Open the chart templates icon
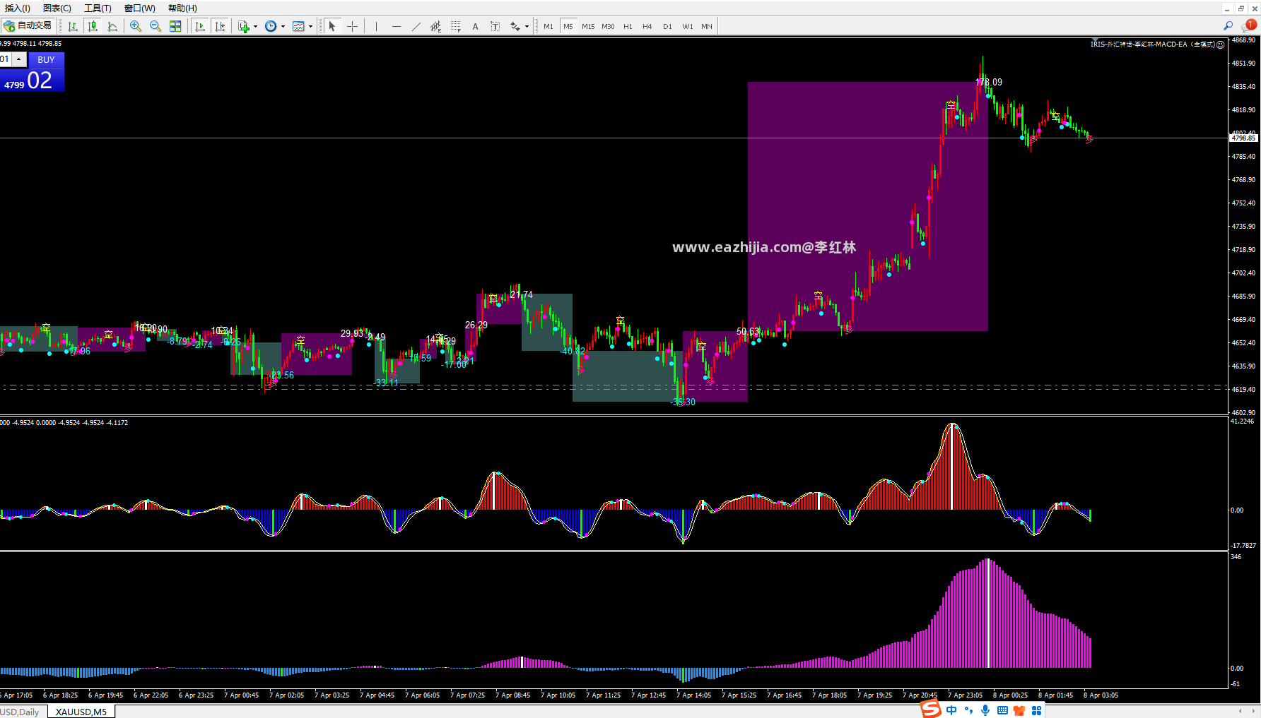The image size is (1261, 718). [299, 26]
